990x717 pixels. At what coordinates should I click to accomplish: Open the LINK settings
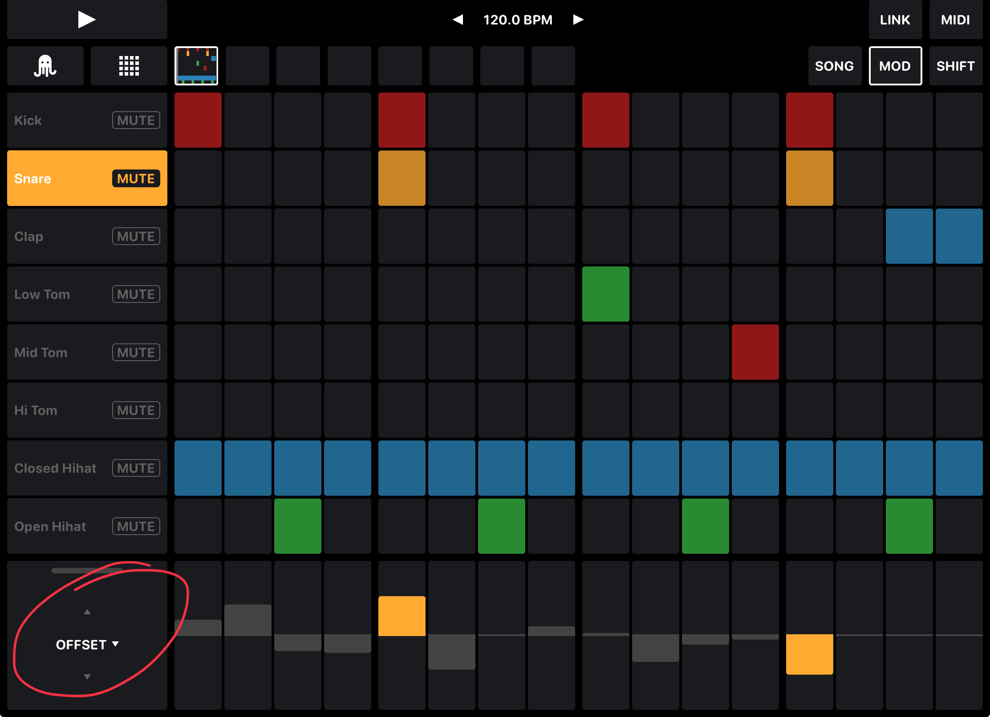pos(895,20)
